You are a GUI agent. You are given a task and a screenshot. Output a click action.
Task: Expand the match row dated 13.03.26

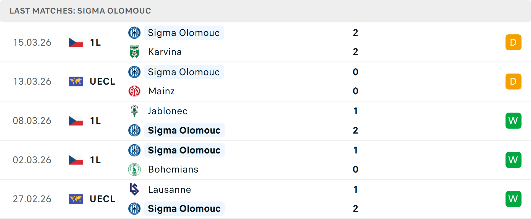pyautogui.click(x=265, y=81)
